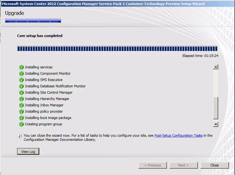Select the 'Installing Component Monitor' row text
235x175 pixels.
tap(48, 73)
